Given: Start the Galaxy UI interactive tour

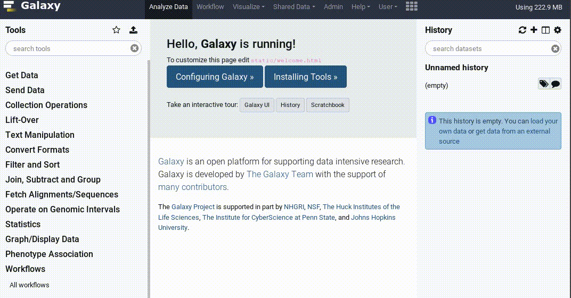Looking at the screenshot, I should [257, 105].
